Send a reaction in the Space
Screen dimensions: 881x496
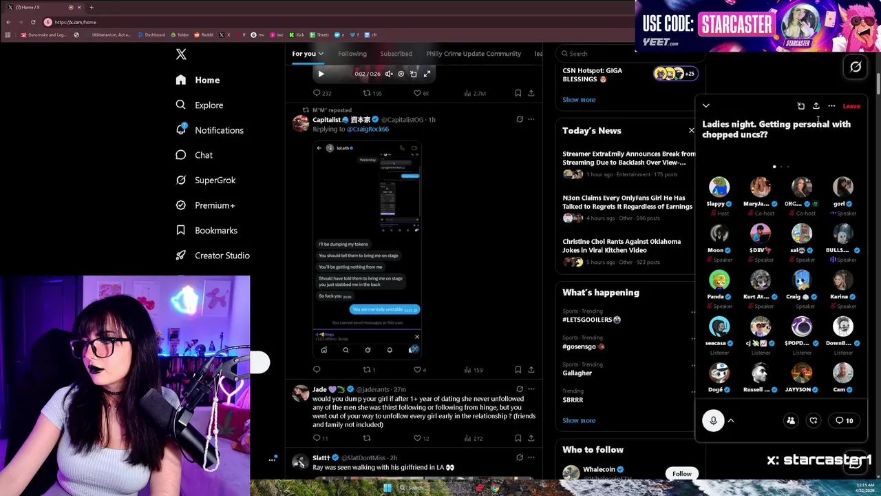click(x=814, y=421)
